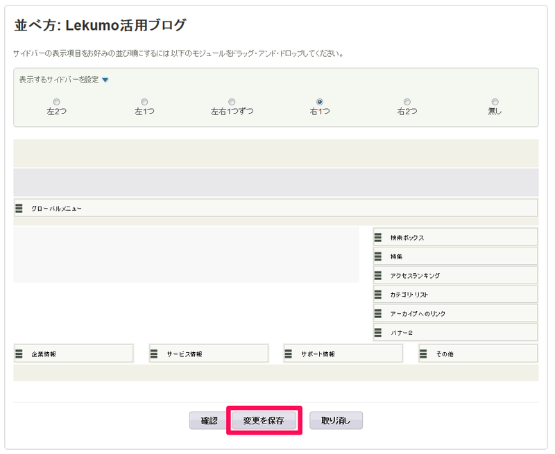Select the サポート情報 module label
555x454 pixels.
318,354
